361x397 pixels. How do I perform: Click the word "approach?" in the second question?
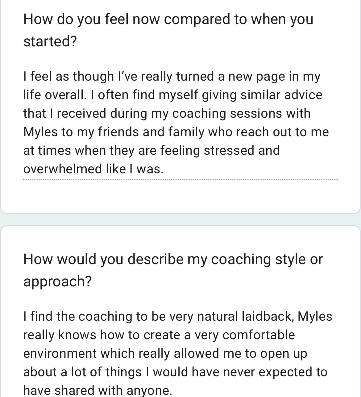57,281
